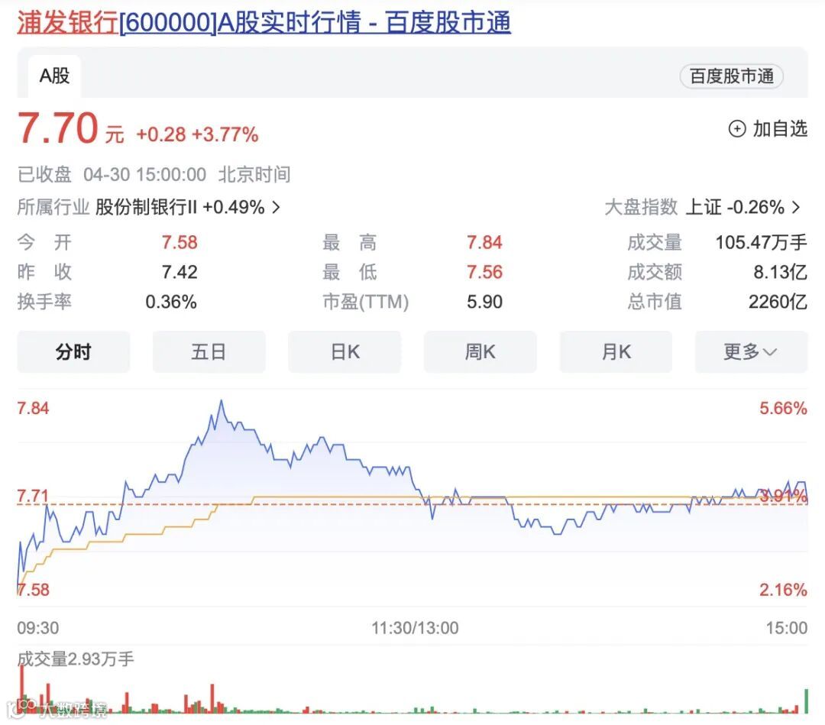Click the 最高 value 7.84
825x725 pixels.
(x=484, y=242)
